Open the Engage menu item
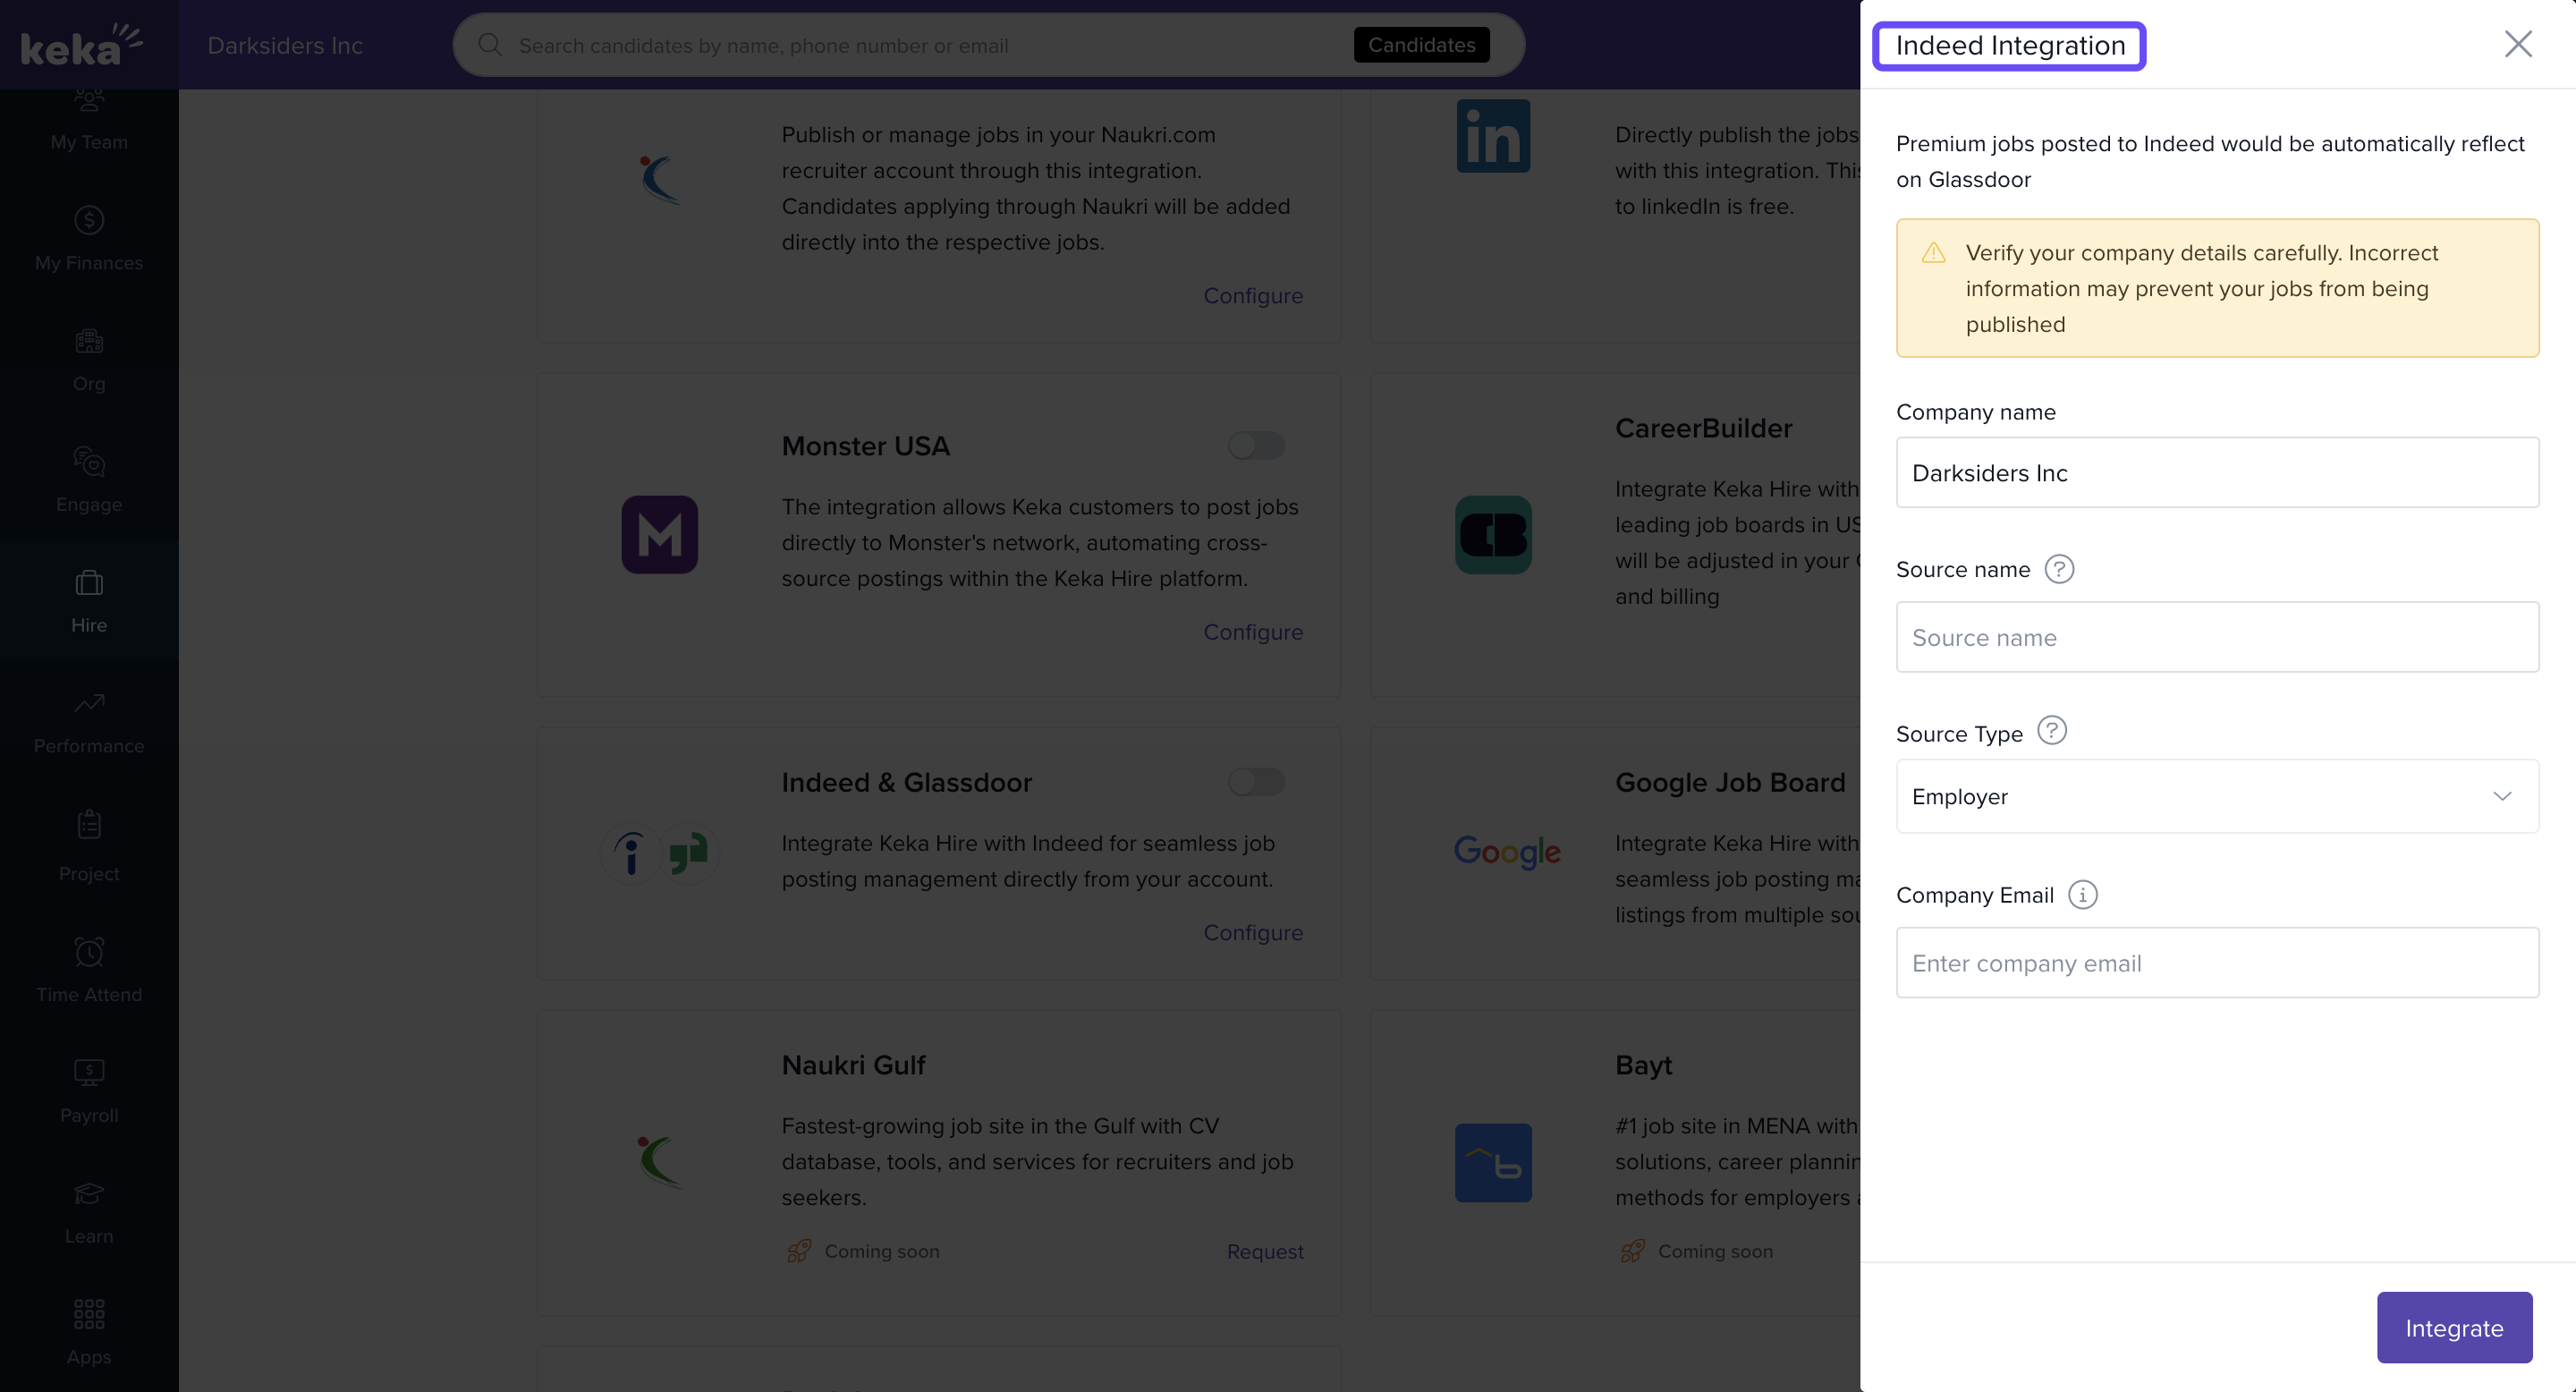This screenshot has height=1392, width=2576. tap(89, 480)
